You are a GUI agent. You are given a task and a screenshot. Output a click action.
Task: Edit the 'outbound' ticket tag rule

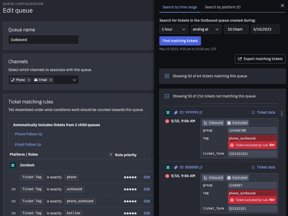[147, 189]
